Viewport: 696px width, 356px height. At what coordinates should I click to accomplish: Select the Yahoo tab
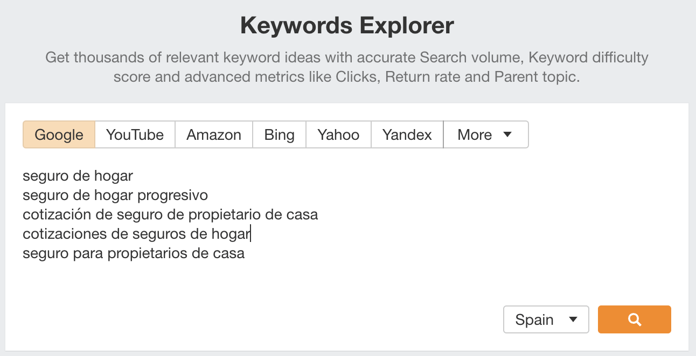338,134
